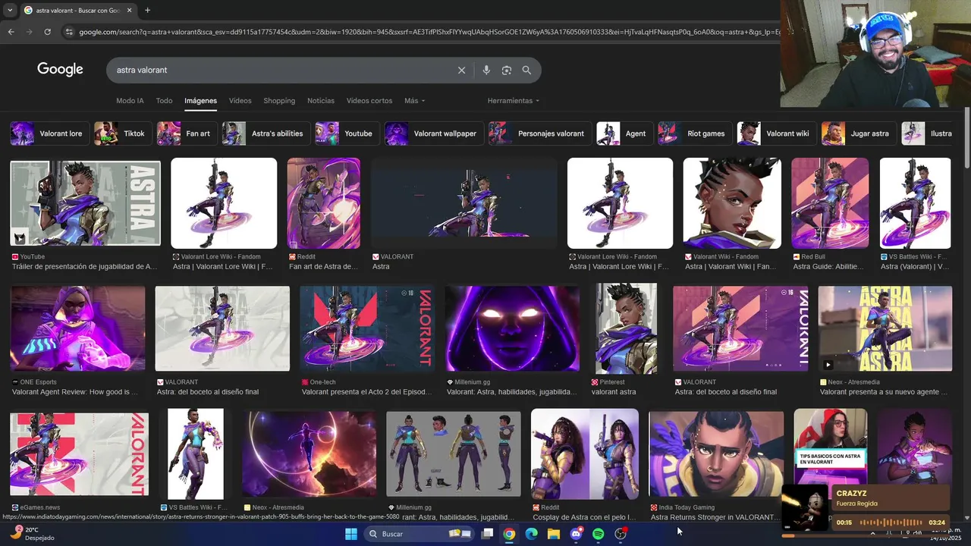Click the magnifier search submit icon
The image size is (971, 546).
526,70
